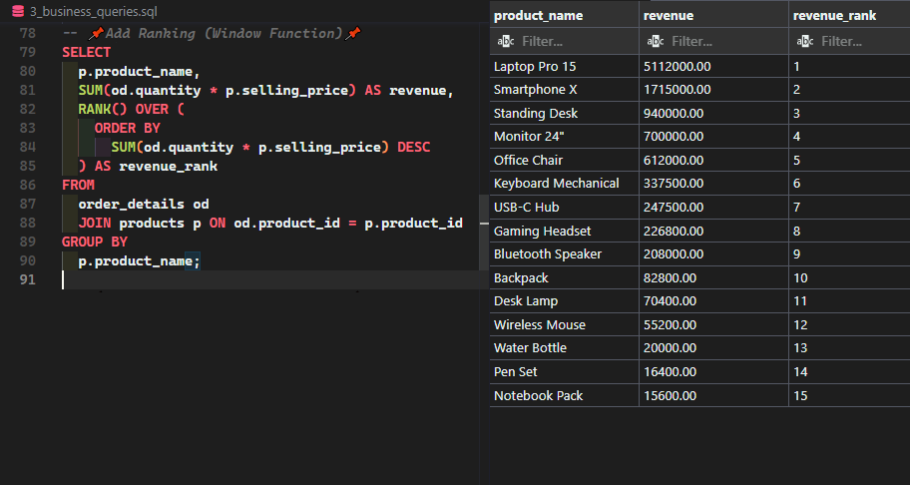Screen dimensions: 910x485
Task: Click revenue_rank cell for Laptop Pro 15
Action: click(x=849, y=67)
